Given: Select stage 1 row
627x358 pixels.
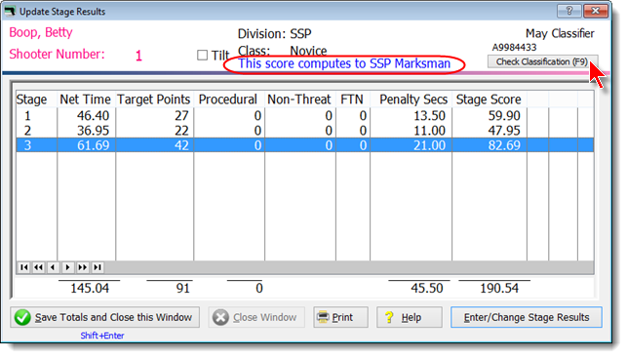Looking at the screenshot, I should coord(304,116).
